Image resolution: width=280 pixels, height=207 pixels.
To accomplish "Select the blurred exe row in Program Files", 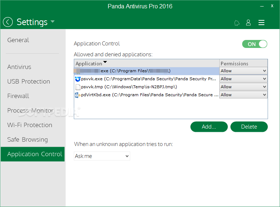I will point(147,71).
